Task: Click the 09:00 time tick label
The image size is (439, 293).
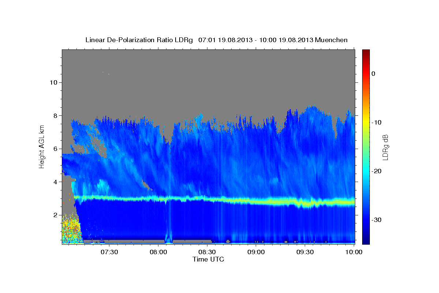Action: click(x=256, y=252)
